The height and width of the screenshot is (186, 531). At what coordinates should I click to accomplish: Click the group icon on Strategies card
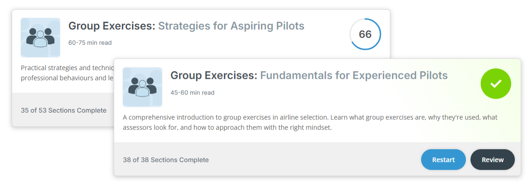(x=40, y=37)
